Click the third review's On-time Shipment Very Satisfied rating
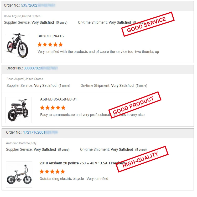This screenshot has height=197, width=197. tap(122, 149)
